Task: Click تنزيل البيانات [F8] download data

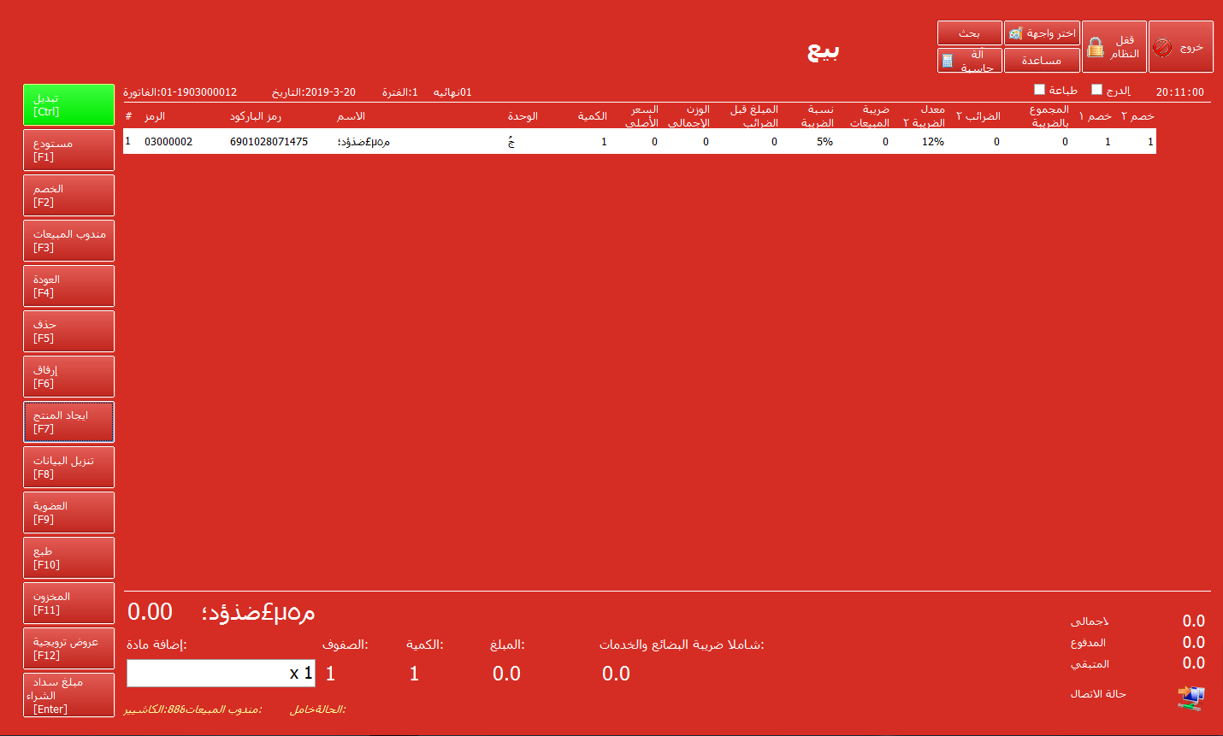Action: (68, 468)
